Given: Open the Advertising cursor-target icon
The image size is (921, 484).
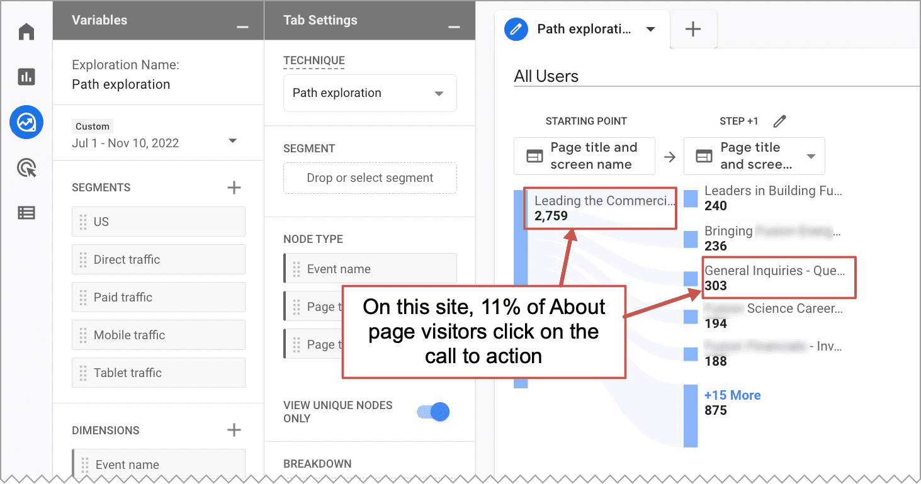Looking at the screenshot, I should tap(26, 168).
